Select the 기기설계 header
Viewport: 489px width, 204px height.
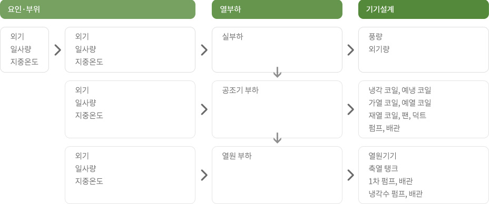pyautogui.click(x=424, y=9)
